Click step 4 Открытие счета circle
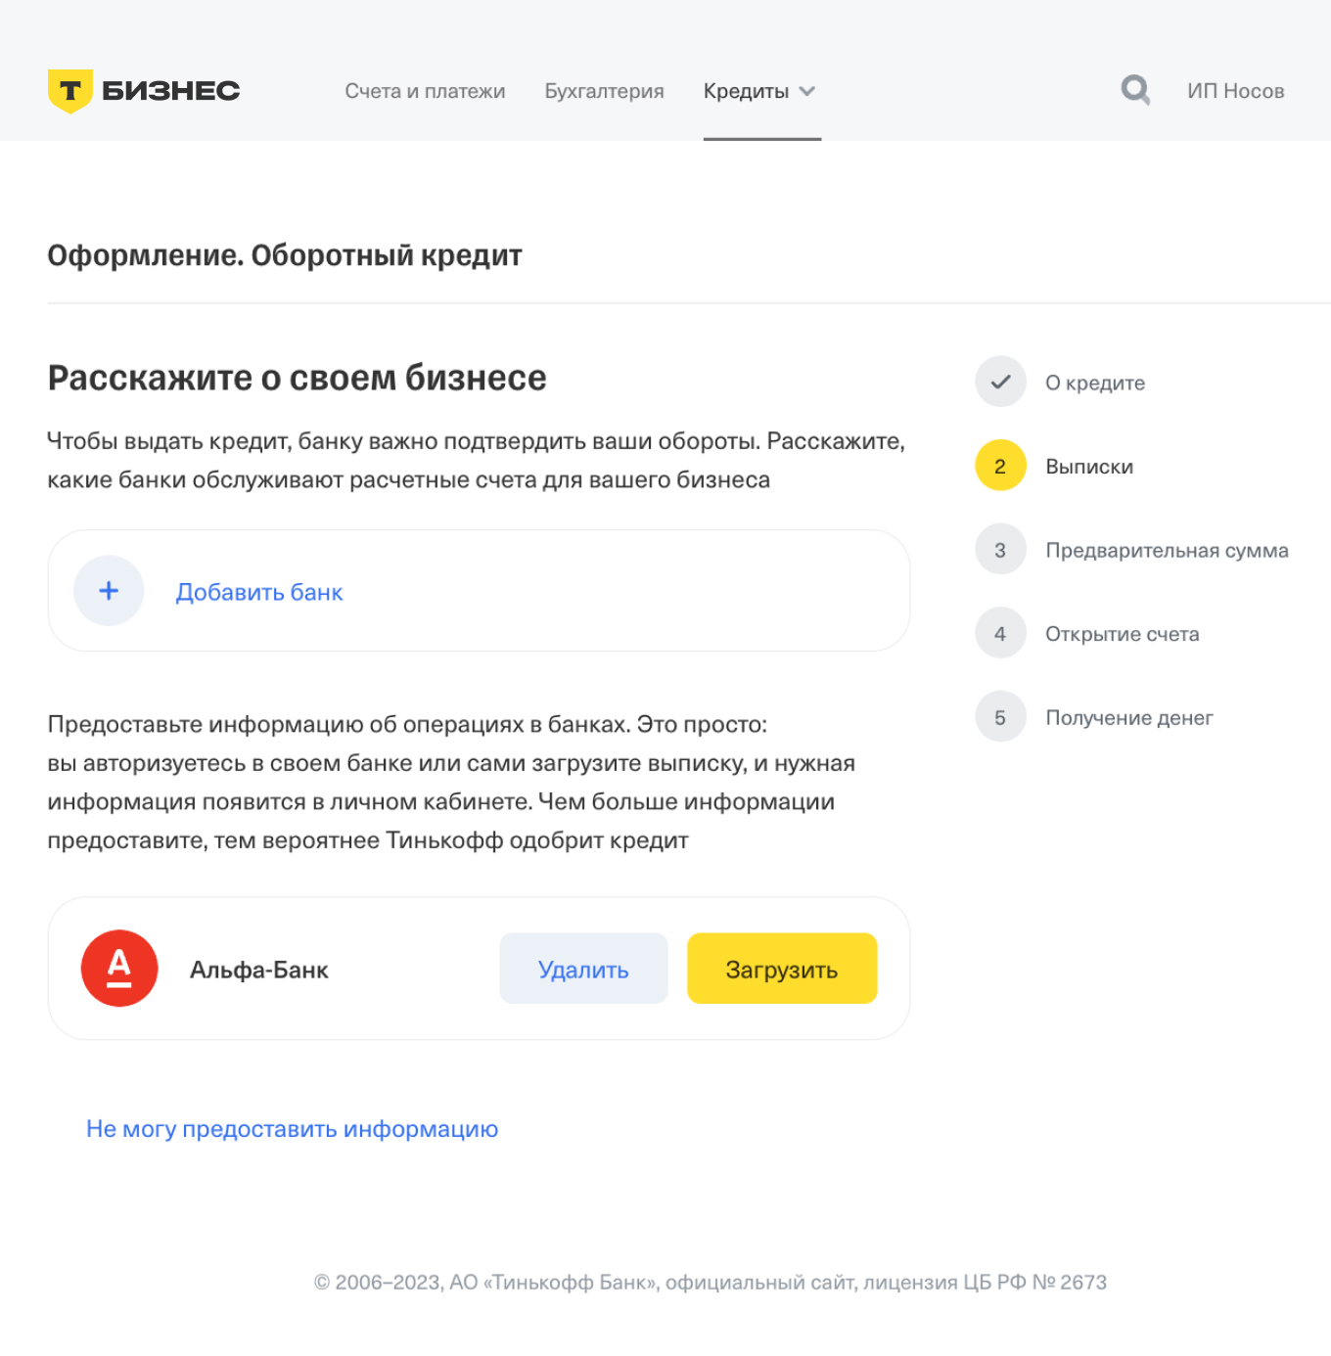 (999, 633)
